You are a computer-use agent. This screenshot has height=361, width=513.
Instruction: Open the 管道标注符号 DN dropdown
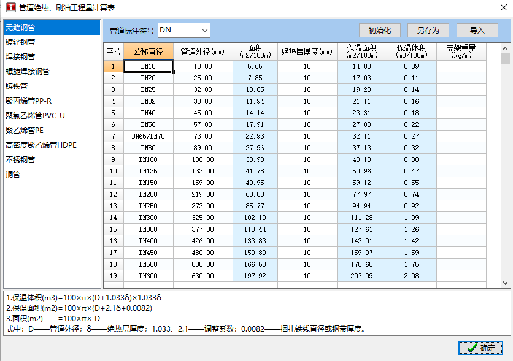204,30
